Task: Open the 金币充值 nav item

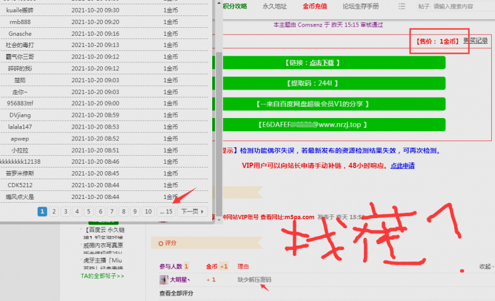Action: click(x=316, y=6)
